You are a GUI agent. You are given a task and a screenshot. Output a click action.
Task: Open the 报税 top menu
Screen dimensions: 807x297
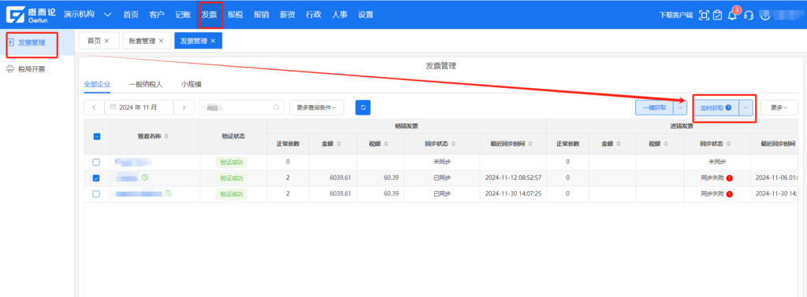pos(235,14)
